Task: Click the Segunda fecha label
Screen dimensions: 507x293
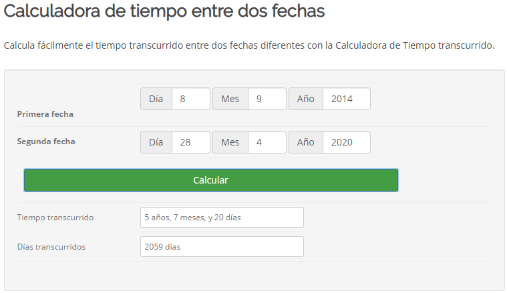Action: [46, 141]
